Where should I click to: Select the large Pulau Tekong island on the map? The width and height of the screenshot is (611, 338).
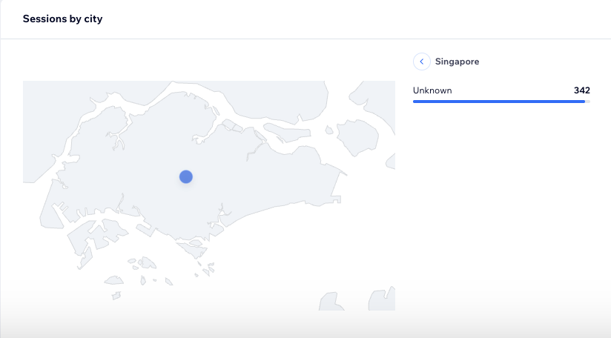[x=357, y=137]
